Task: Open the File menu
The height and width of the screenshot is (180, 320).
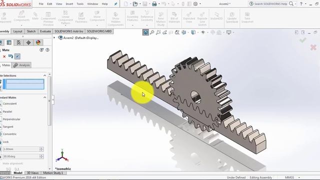Action: [41, 4]
